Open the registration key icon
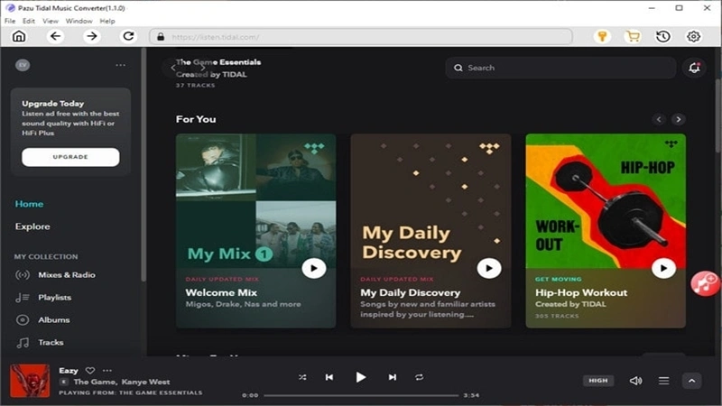This screenshot has height=406, width=722. [x=602, y=36]
